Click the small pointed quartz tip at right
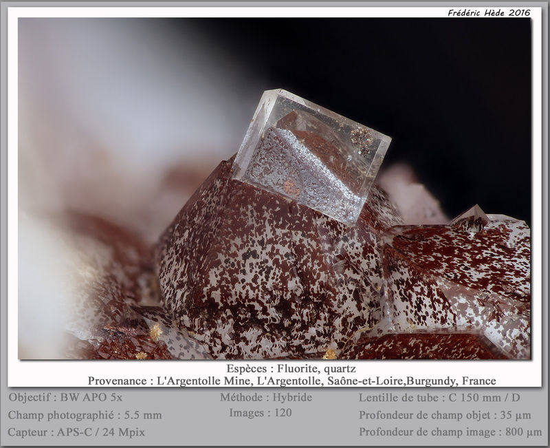This screenshot has height=448, width=550. pos(471,214)
